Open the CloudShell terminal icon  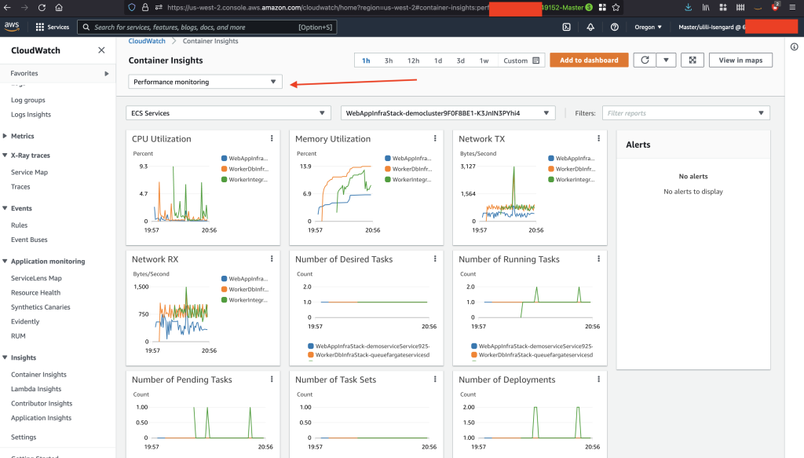click(x=566, y=27)
